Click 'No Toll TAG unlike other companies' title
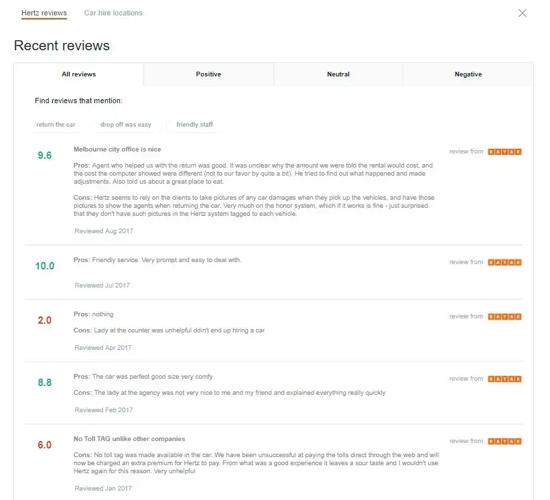 (x=129, y=438)
